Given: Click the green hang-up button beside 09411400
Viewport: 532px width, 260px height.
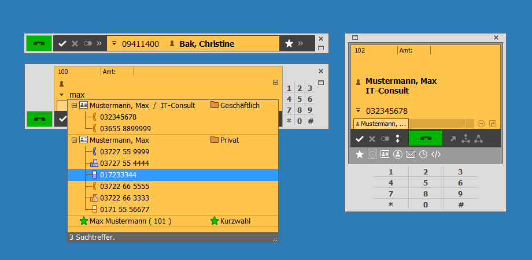Looking at the screenshot, I should 39,43.
